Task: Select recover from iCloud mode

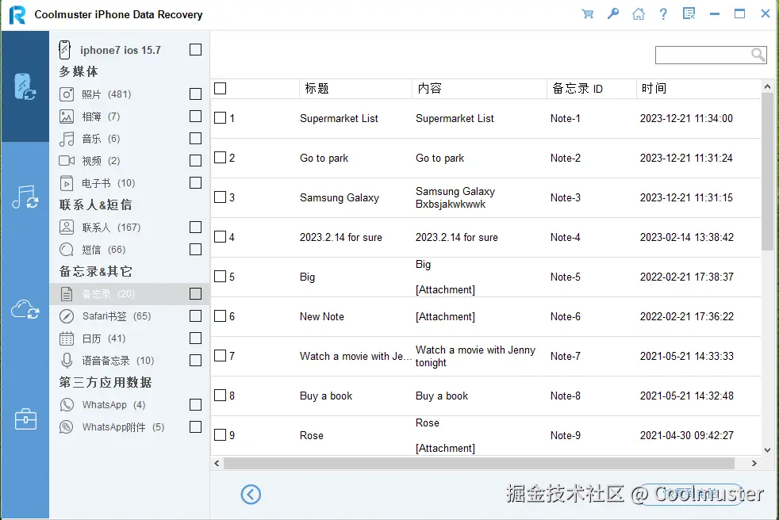Action: click(x=25, y=309)
